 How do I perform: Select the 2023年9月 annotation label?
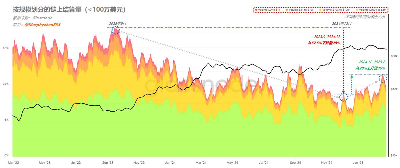coord(117,23)
